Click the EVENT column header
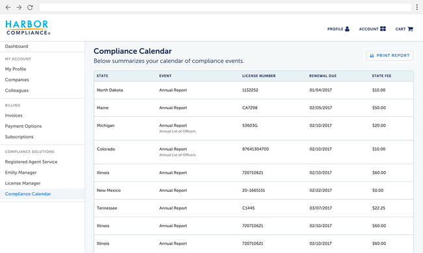The width and height of the screenshot is (423, 253). click(x=165, y=76)
